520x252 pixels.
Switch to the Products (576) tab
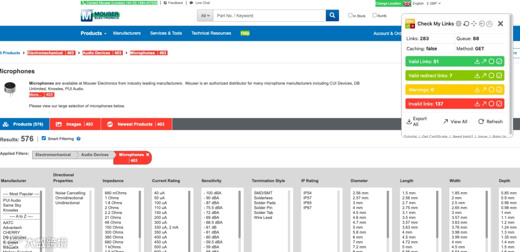pyautogui.click(x=25, y=124)
